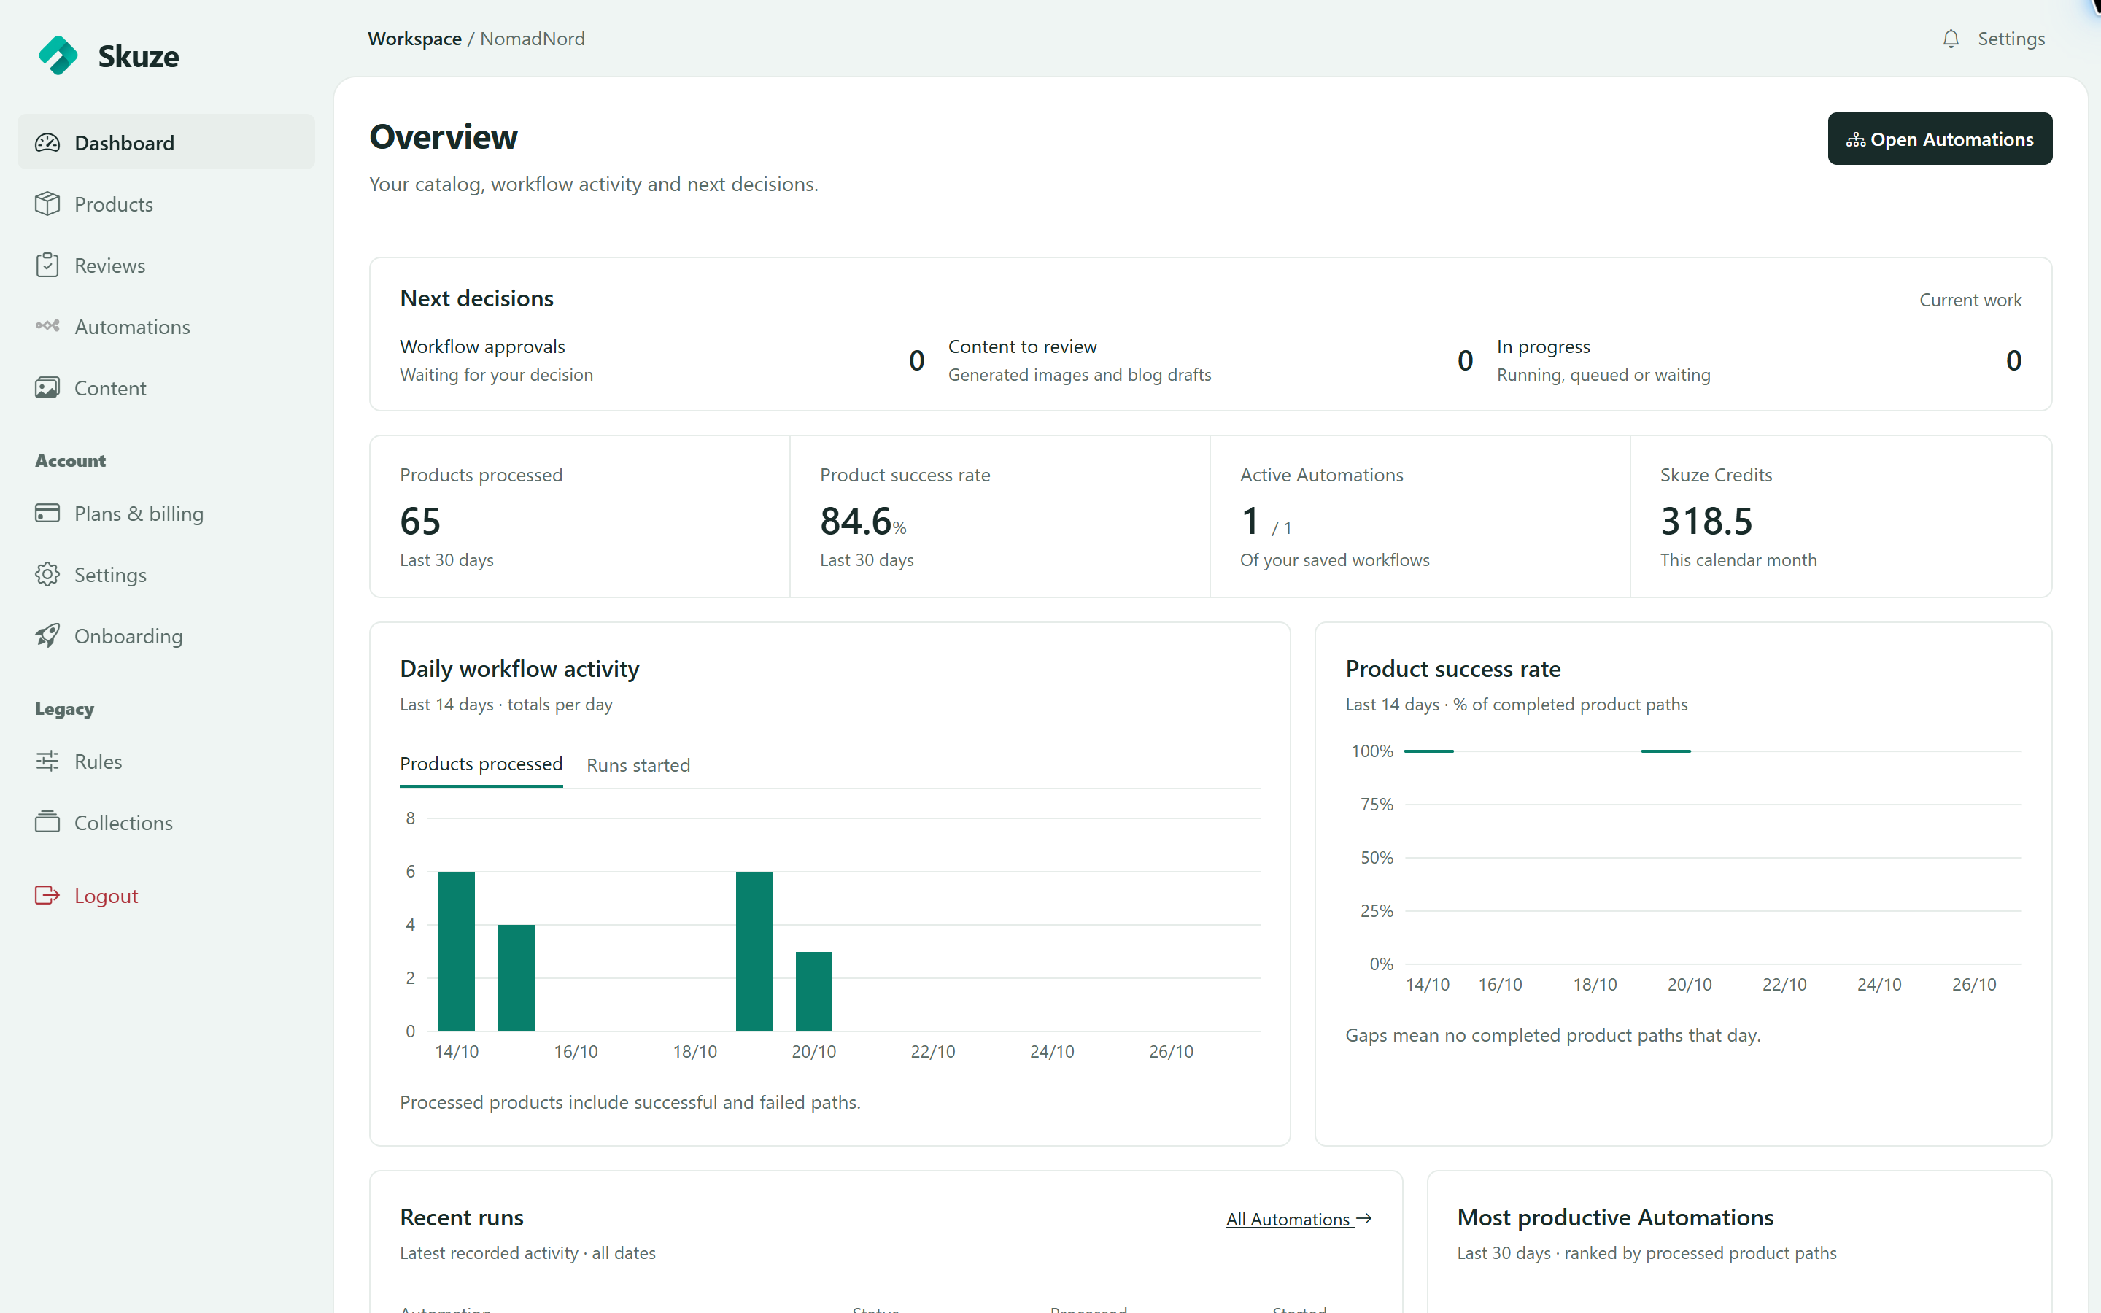Log out using the Logout link
This screenshot has height=1313, width=2101.
tap(166, 895)
